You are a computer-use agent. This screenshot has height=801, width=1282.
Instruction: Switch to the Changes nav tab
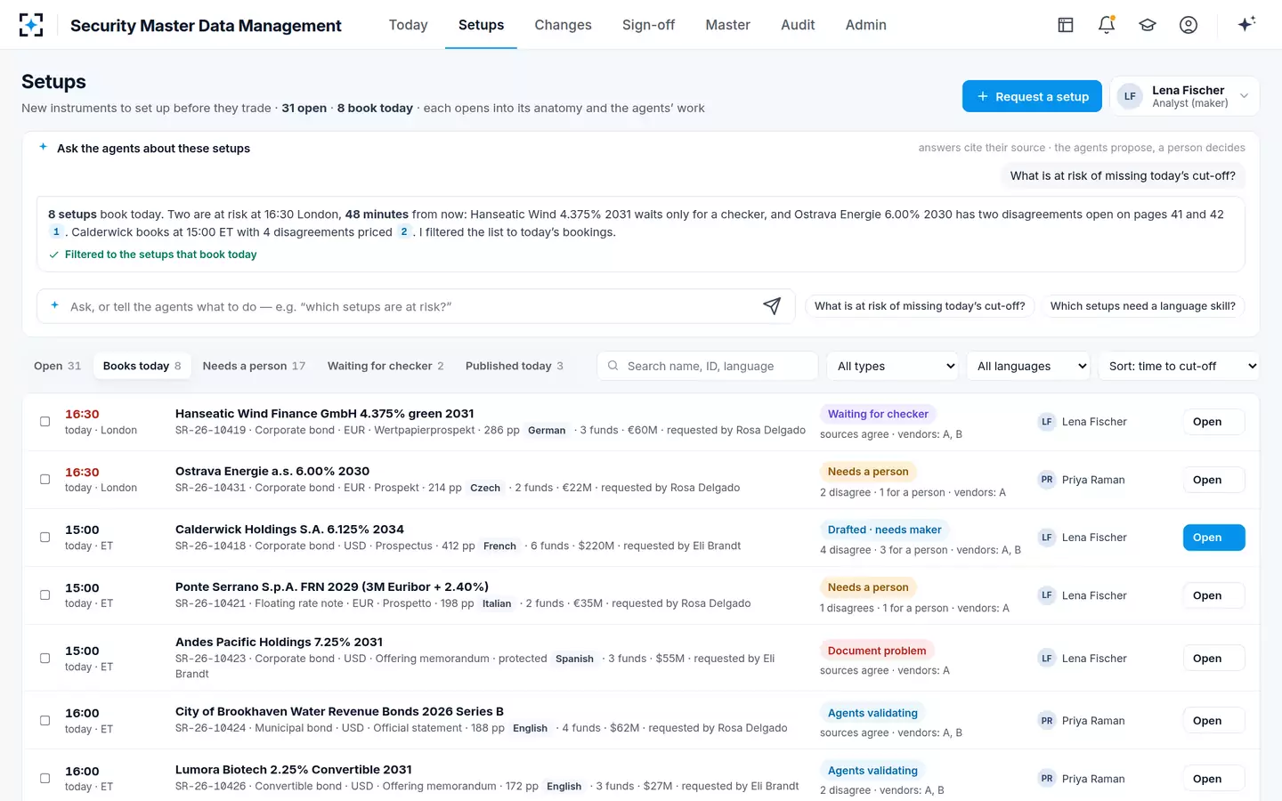click(x=563, y=25)
